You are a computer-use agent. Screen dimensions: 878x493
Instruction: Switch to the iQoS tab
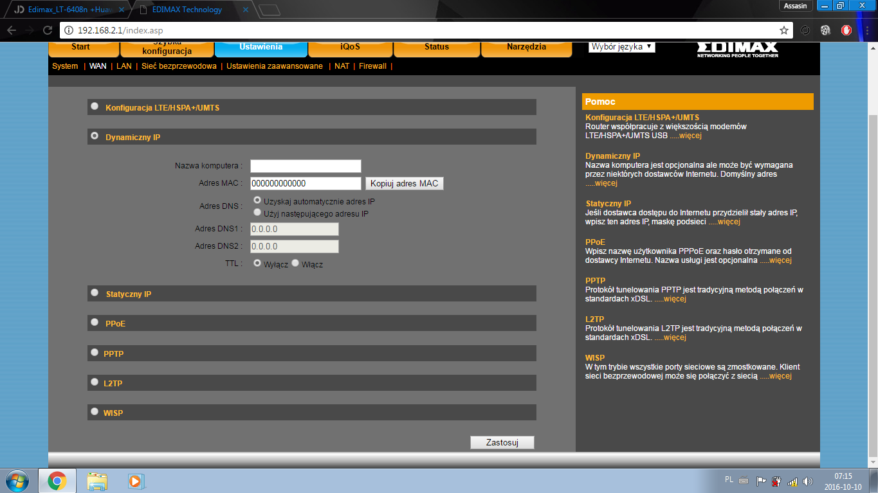pyautogui.click(x=350, y=48)
